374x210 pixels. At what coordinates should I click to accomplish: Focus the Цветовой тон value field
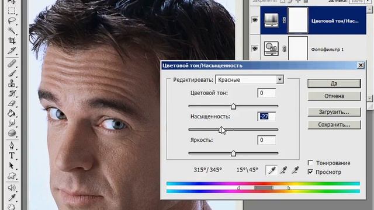tap(266, 93)
